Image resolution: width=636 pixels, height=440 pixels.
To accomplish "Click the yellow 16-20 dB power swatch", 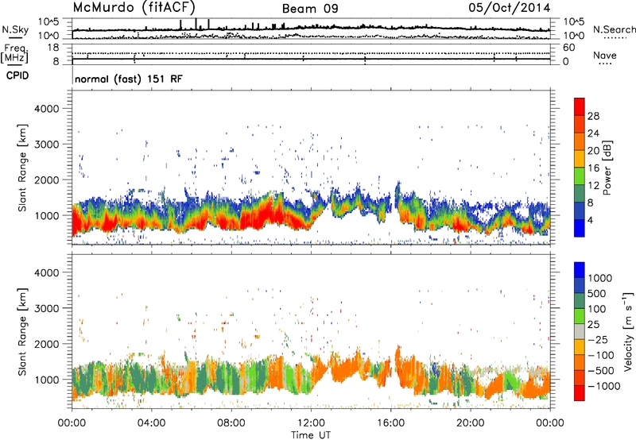I will (580, 158).
